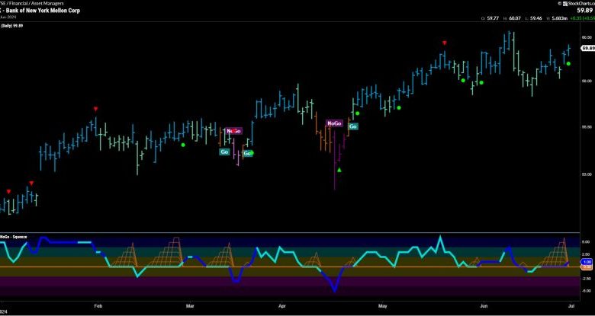Click the (Daily) 59.89 legend label

pos(11,26)
